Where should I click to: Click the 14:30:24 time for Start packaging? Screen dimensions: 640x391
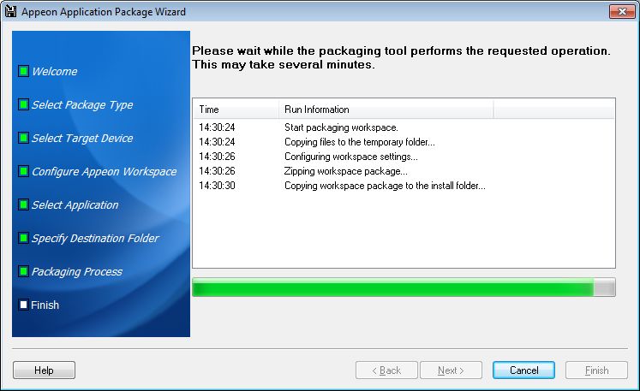tap(217, 127)
